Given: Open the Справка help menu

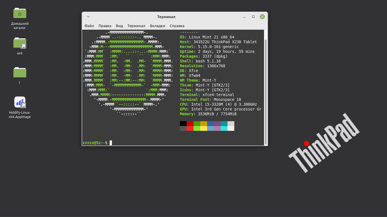Looking at the screenshot, I should point(177,26).
